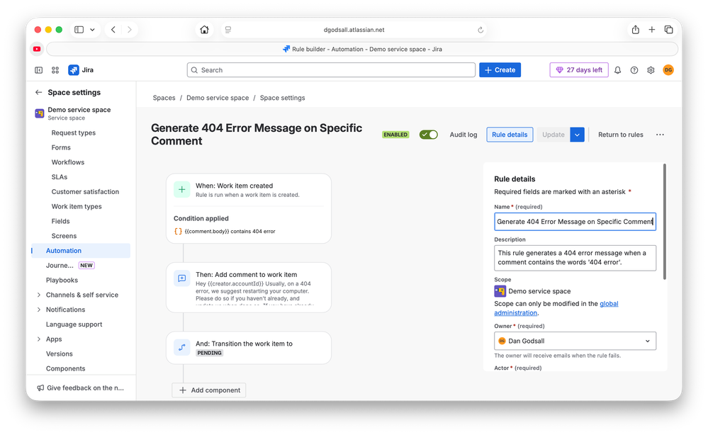Image resolution: width=708 pixels, height=435 pixels.
Task: Expand Channels & self service
Action: click(x=38, y=295)
